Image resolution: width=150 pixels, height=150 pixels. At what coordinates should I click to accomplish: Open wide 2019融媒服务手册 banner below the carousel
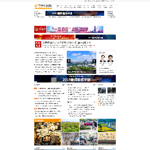(x=75, y=79)
